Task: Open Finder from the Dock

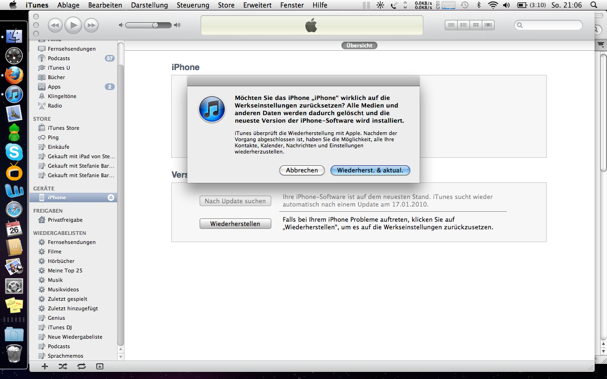Action: pyautogui.click(x=14, y=36)
